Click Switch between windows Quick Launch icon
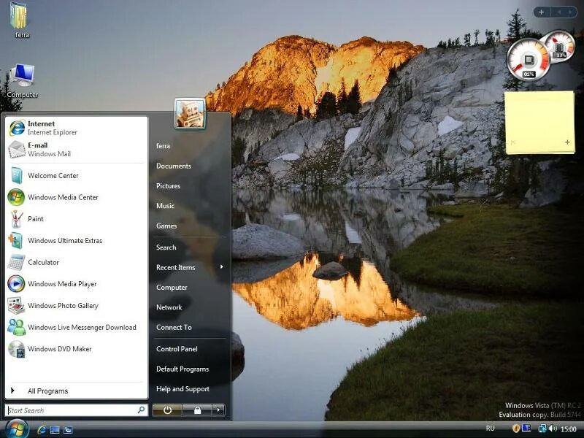The height and width of the screenshot is (438, 584). (x=68, y=430)
